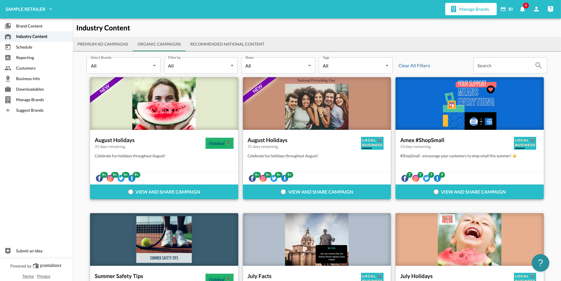This screenshot has width=561, height=281.
Task: Click Instagram icon on Local Business August Holidays card
Action: tap(263, 178)
